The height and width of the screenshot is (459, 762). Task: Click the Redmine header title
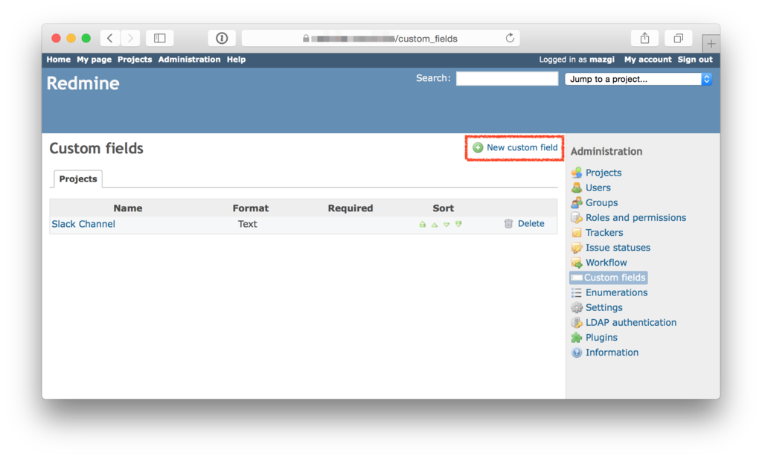point(83,83)
